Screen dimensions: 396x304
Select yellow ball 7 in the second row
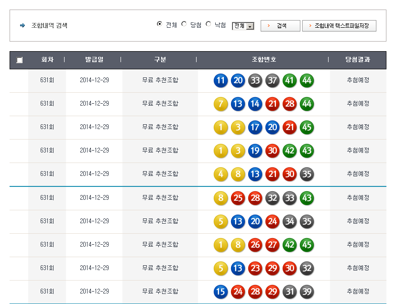(x=220, y=104)
